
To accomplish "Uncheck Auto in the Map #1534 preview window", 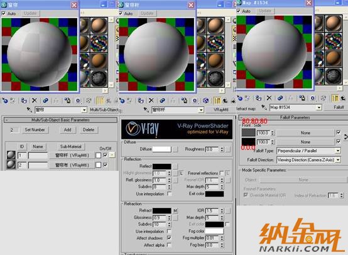I will click(x=238, y=11).
